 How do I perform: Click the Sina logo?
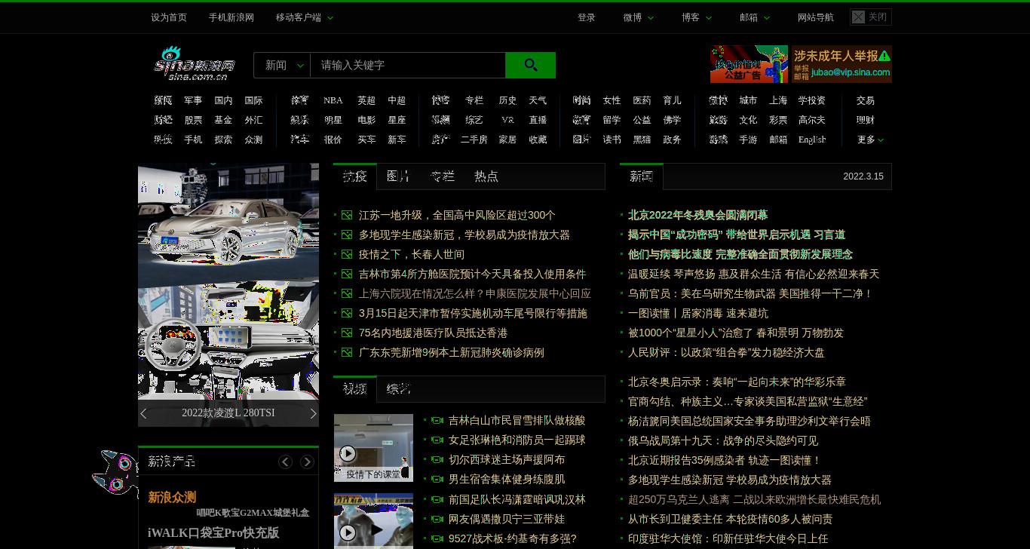pos(195,64)
